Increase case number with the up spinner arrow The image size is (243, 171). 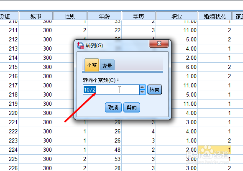[x=143, y=87]
